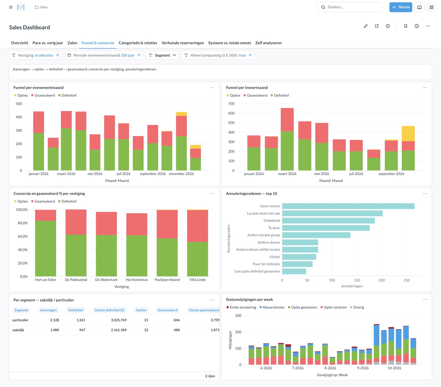Viewport: 441px width, 387px height.
Task: Bookmark this dashboard
Action: tap(405, 26)
